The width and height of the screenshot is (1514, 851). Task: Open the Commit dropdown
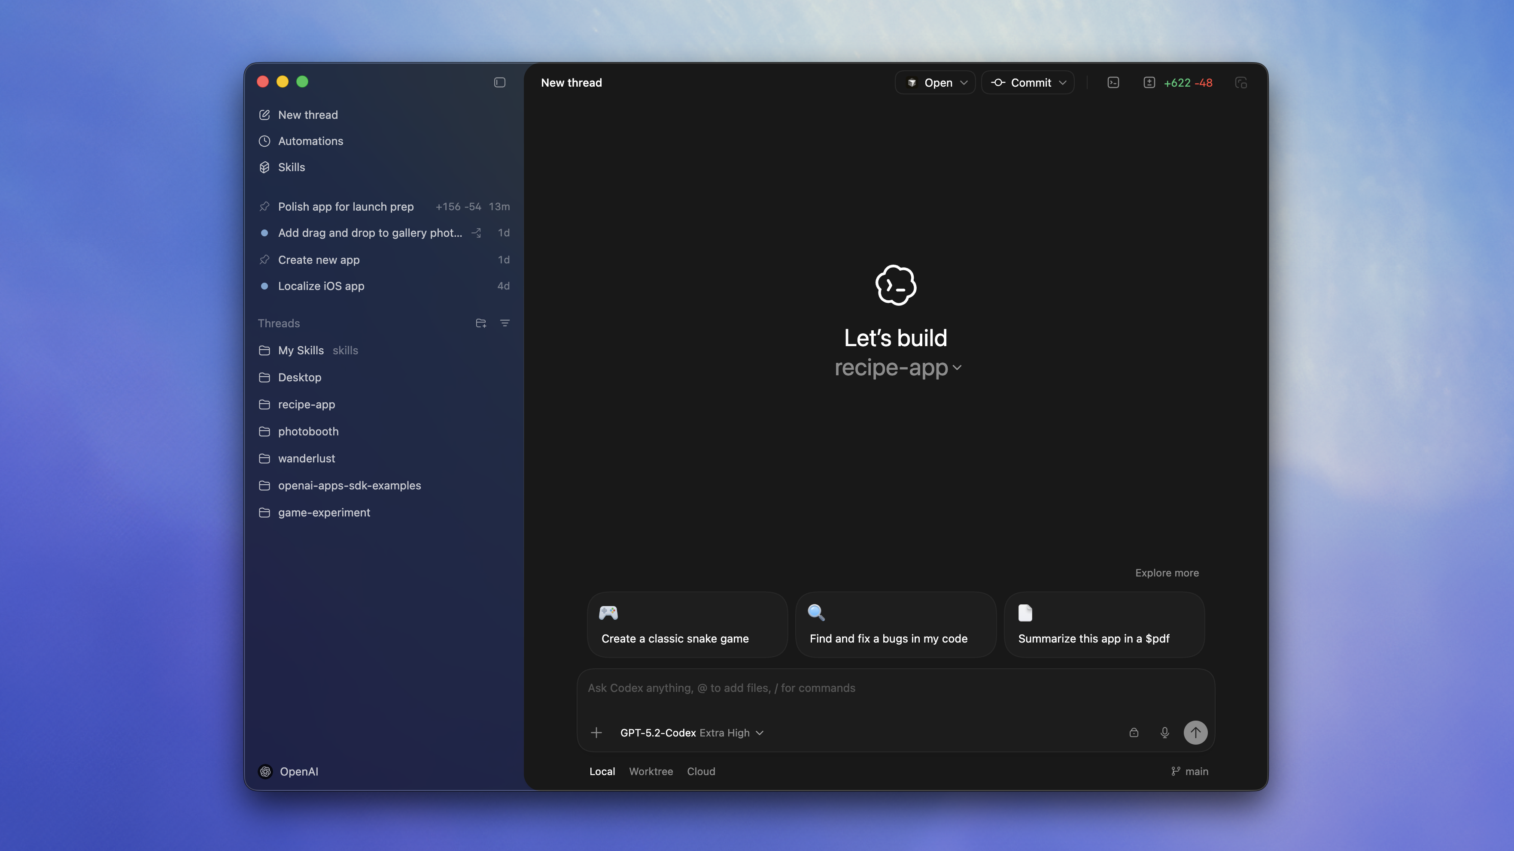pyautogui.click(x=1028, y=83)
